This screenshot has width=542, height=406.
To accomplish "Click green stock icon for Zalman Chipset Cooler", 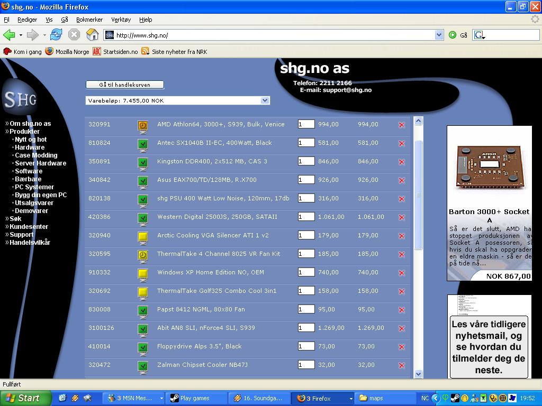I will 143,367.
